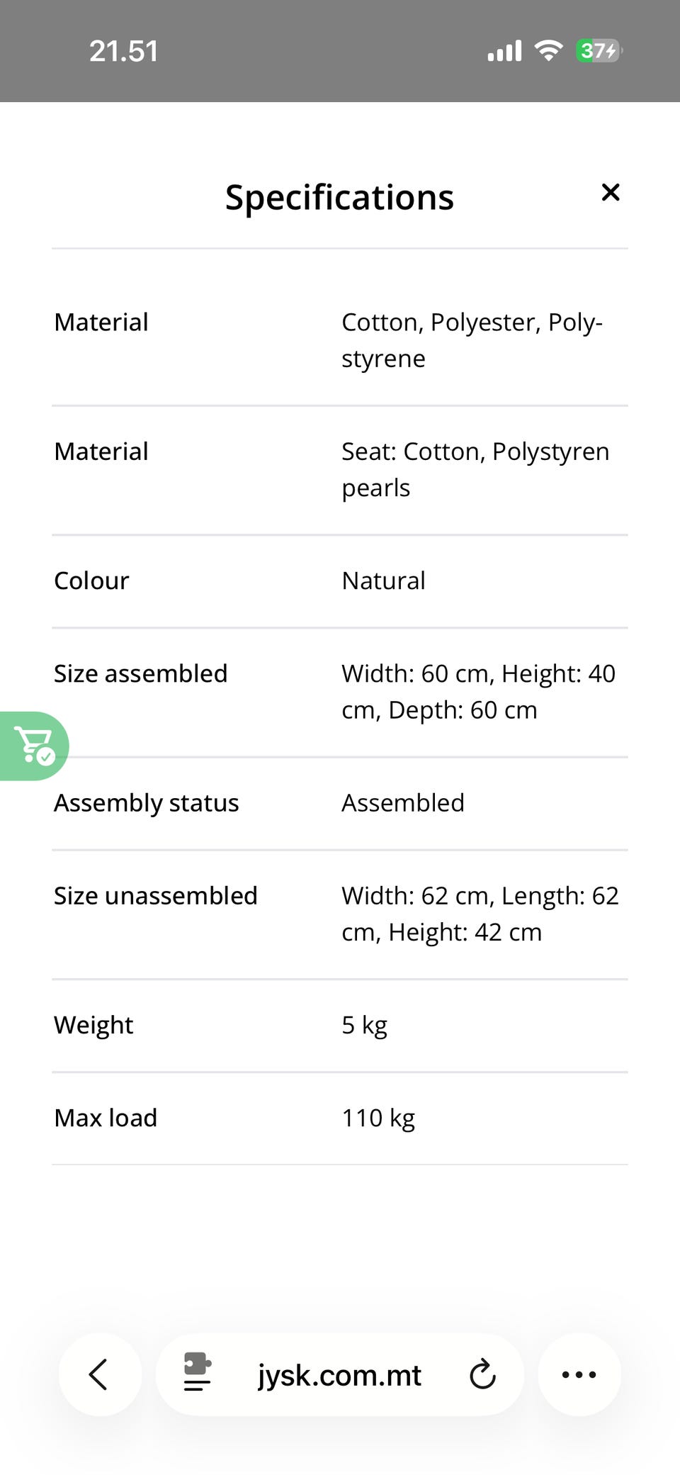Tap the jysk.com.mt address field
This screenshot has height=1475, width=680.
coord(339,1375)
